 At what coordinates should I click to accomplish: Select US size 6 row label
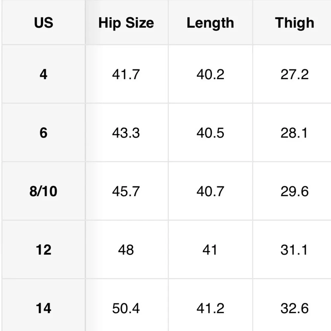point(43,133)
